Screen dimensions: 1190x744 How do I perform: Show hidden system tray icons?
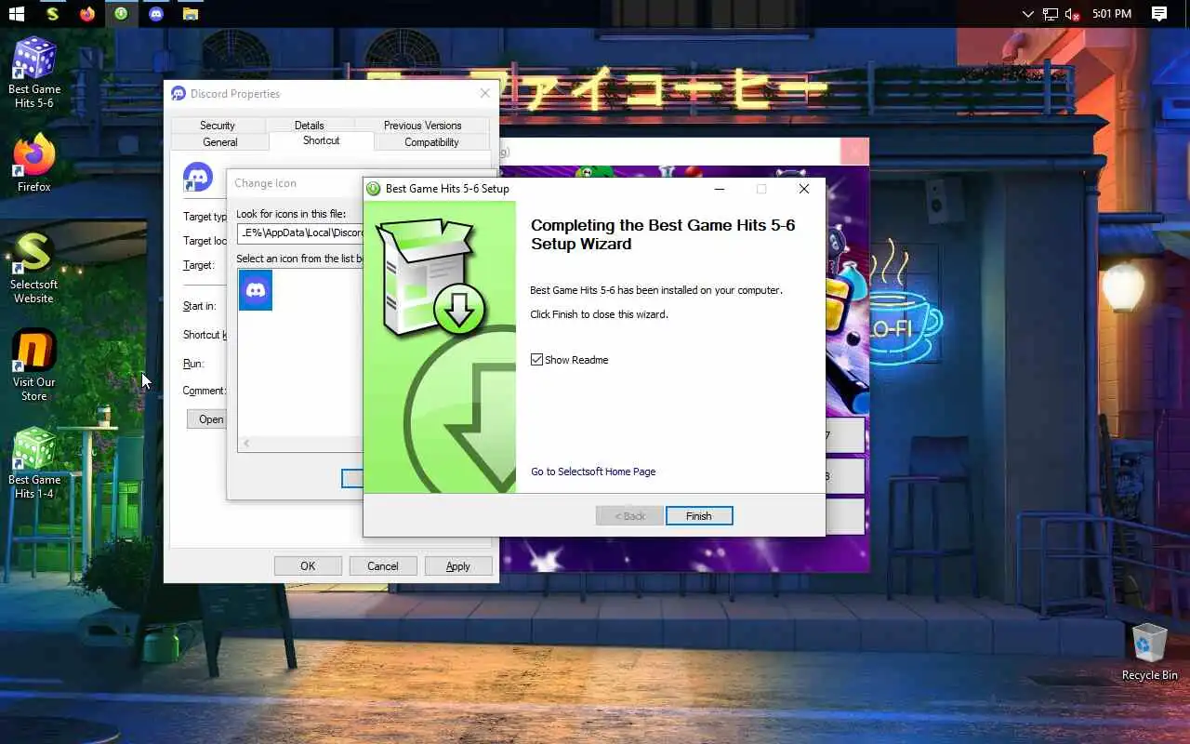(x=1027, y=14)
